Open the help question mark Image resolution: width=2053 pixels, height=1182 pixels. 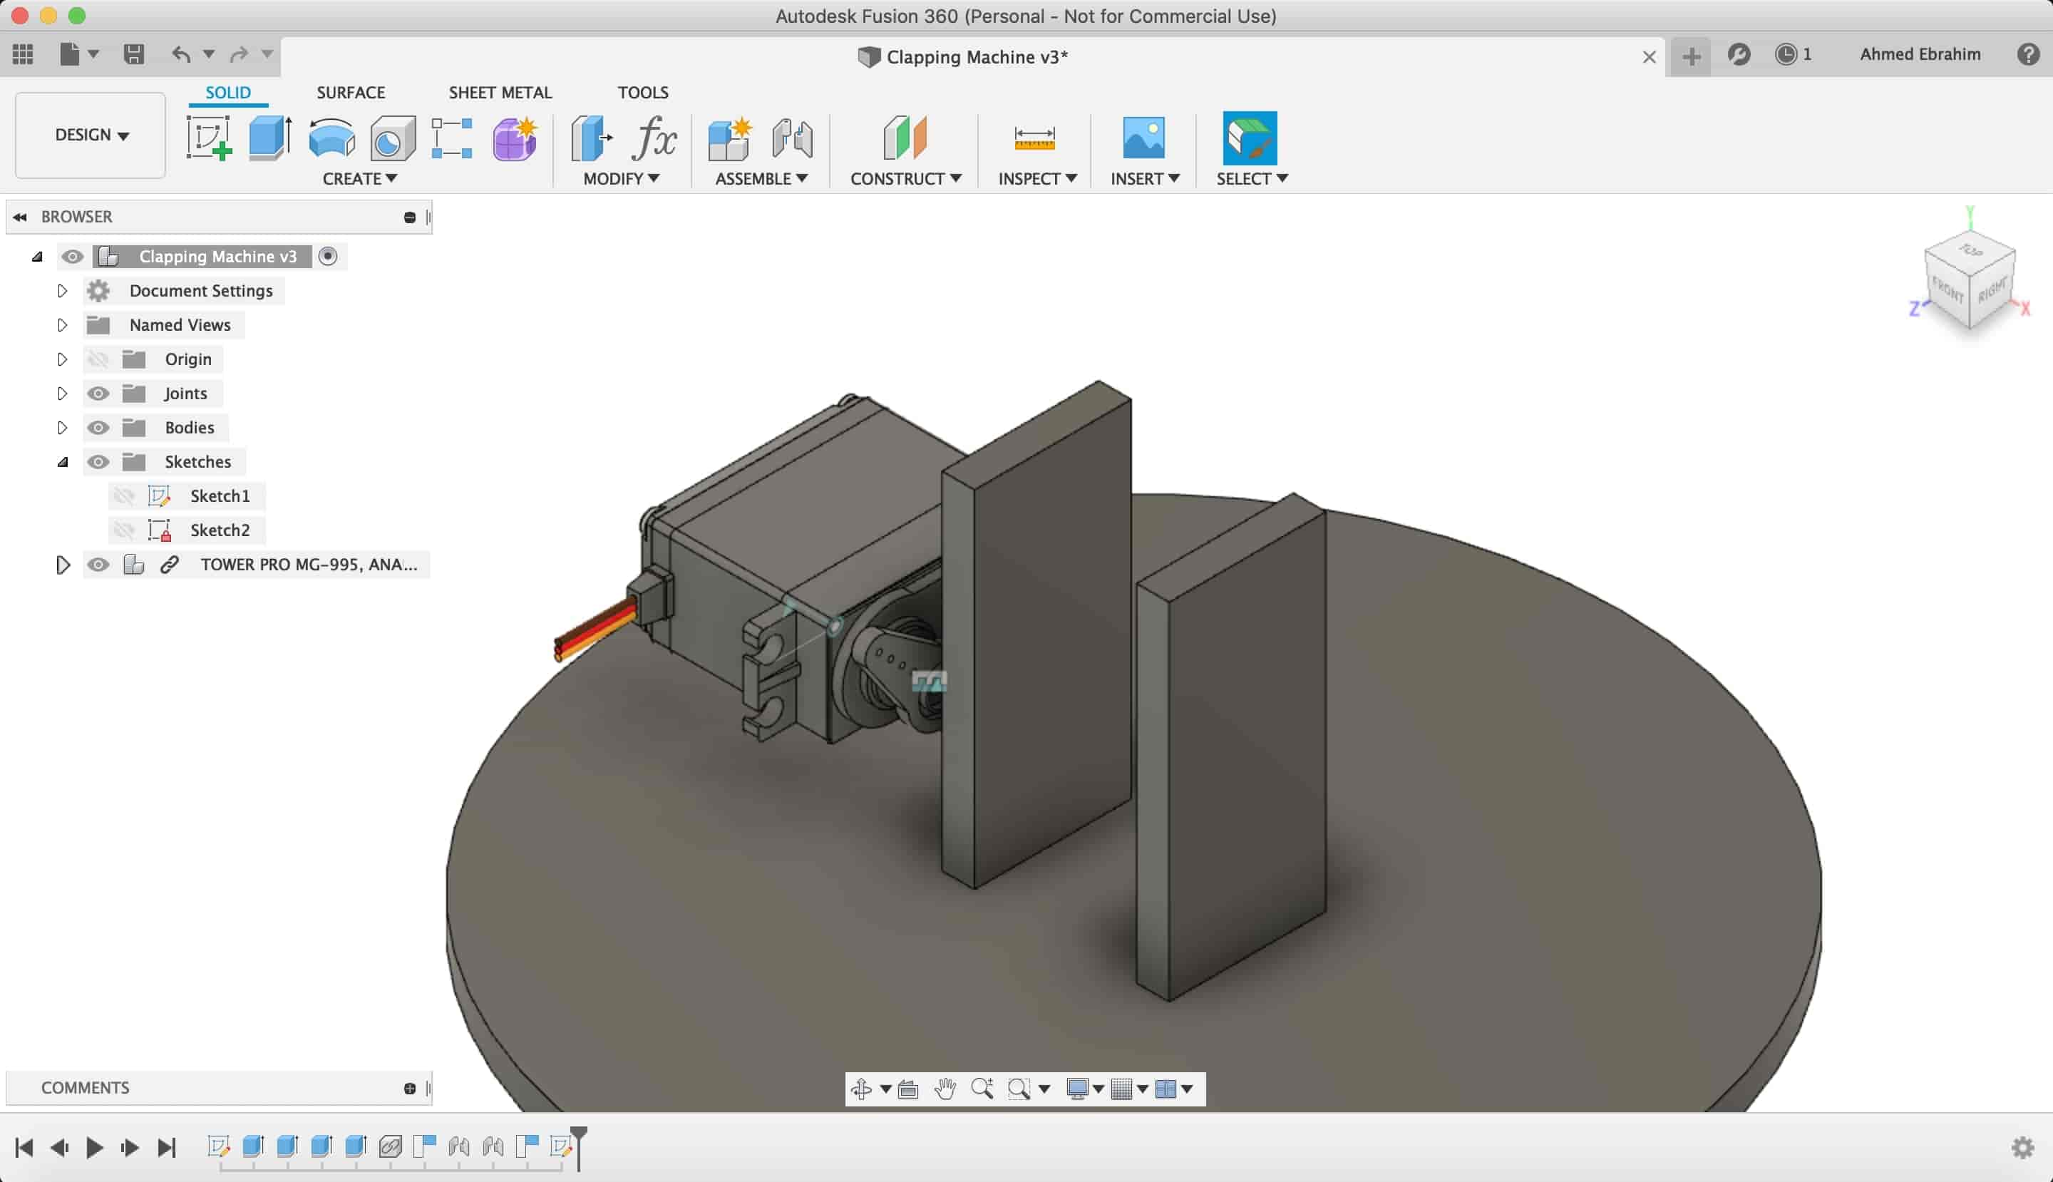(2028, 54)
